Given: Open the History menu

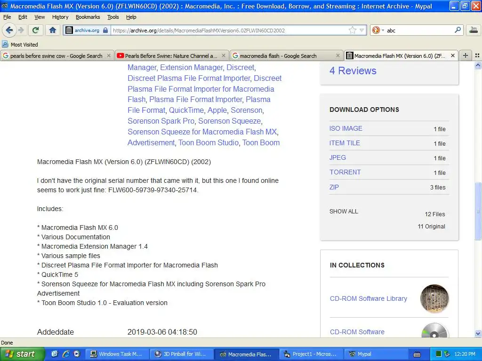Looking at the screenshot, I should pyautogui.click(x=60, y=17).
